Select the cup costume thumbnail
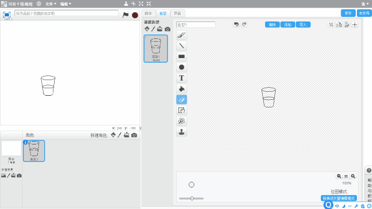Screen dimensions: 372x209 [x=156, y=49]
